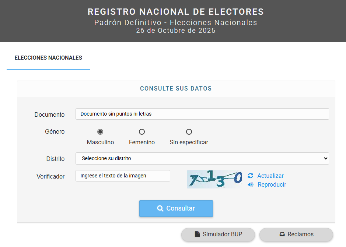Screen dimensions: 346x247
Task: Open the Simulador BUP button
Action: tap(218, 234)
